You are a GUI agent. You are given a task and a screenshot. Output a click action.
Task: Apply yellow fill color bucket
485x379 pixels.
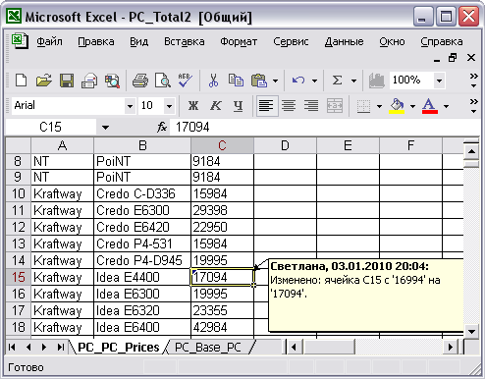pos(397,106)
